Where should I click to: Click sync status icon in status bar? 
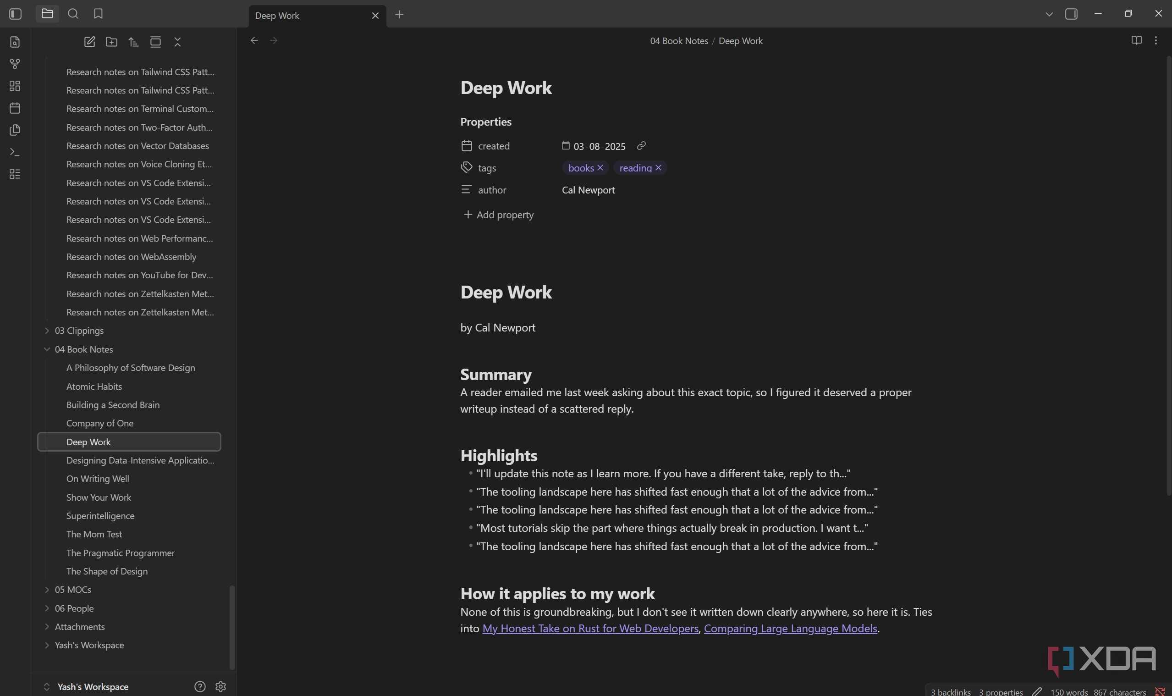(x=1160, y=692)
